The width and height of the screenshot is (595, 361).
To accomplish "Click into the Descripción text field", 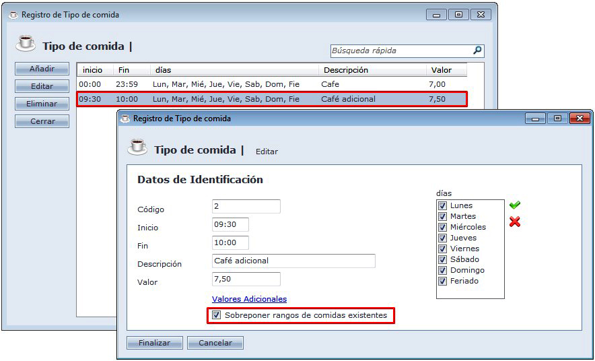I will 293,261.
